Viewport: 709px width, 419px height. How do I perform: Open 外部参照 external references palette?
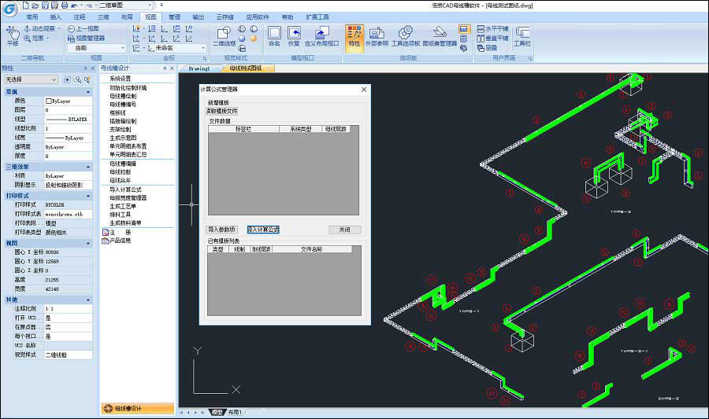(377, 36)
